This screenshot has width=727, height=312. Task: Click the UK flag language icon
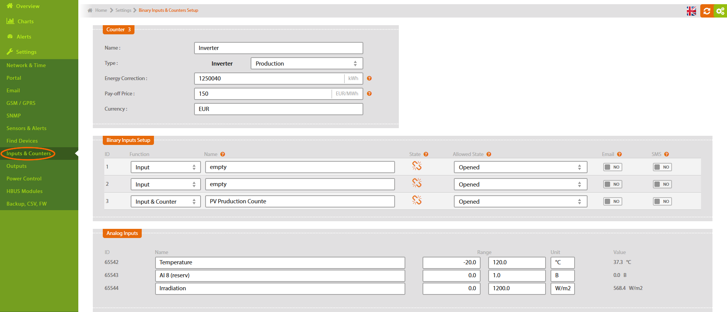tap(691, 11)
